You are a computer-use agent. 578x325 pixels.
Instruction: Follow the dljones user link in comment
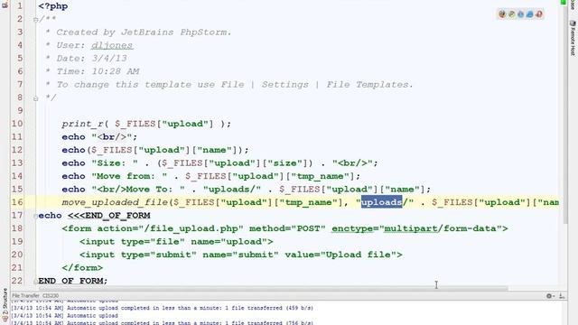tap(112, 45)
